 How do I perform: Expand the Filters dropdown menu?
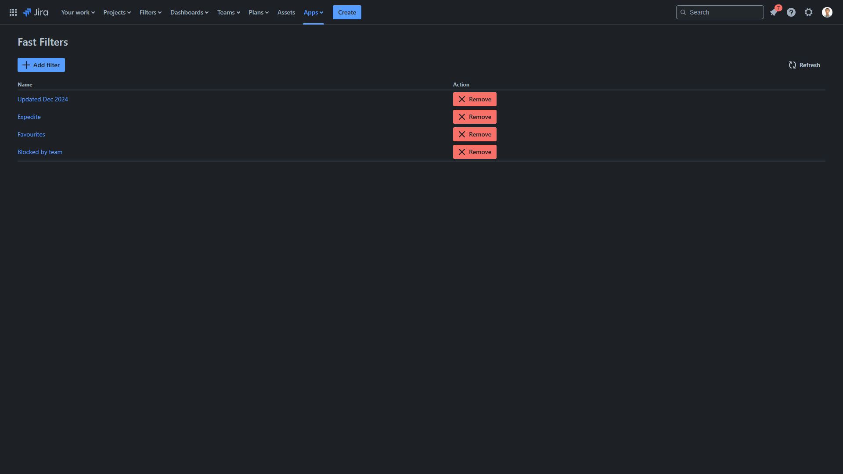150,12
